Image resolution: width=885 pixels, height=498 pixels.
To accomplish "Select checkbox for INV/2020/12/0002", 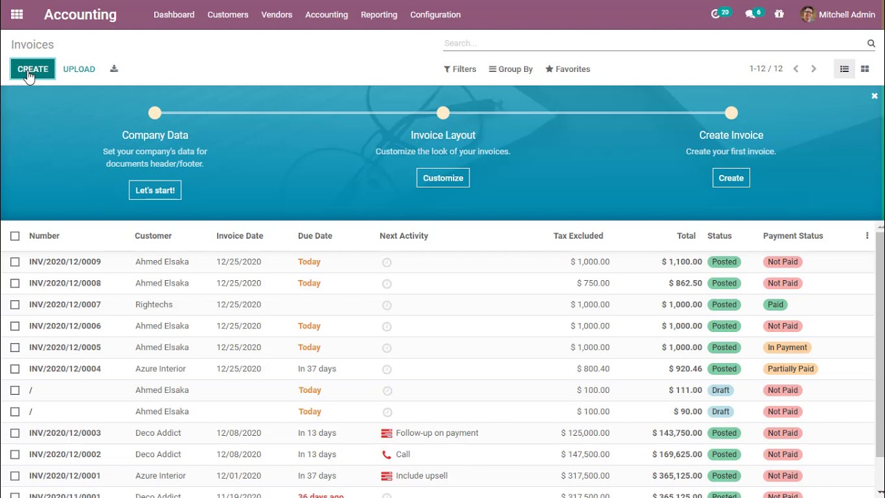I will (x=15, y=455).
